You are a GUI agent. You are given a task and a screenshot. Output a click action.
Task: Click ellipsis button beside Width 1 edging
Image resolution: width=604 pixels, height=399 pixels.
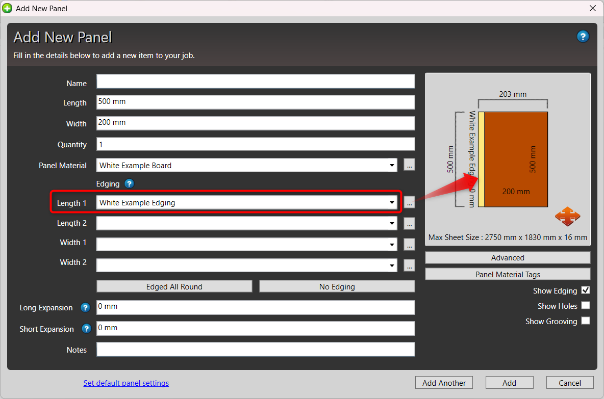[409, 244]
